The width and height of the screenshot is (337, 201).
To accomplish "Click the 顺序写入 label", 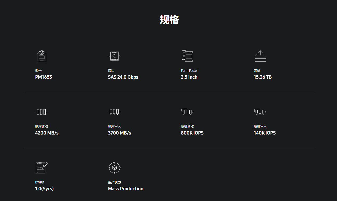I will click(x=114, y=127).
